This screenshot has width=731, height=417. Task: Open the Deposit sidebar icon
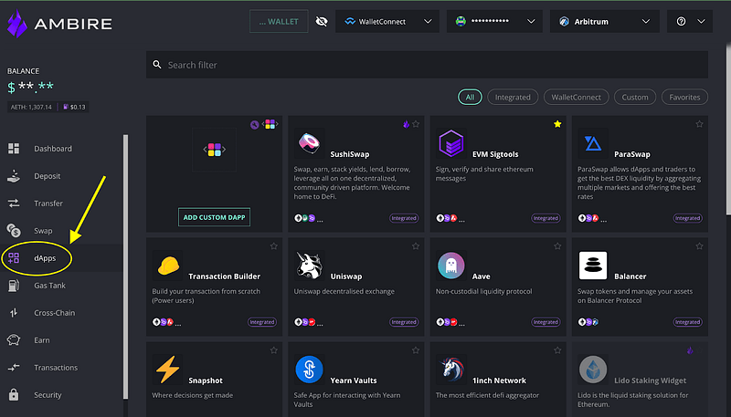point(14,176)
